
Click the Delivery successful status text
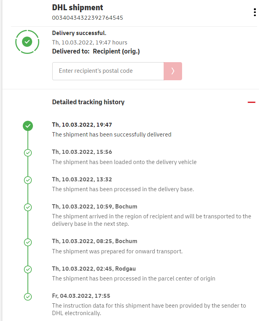coord(79,33)
